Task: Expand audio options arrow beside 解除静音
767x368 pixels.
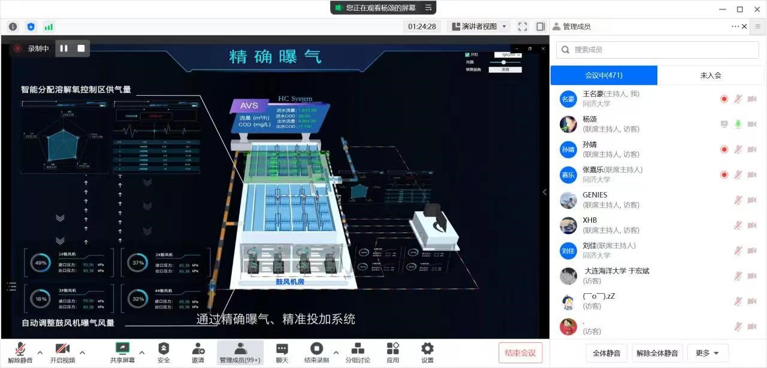Action: coord(40,352)
